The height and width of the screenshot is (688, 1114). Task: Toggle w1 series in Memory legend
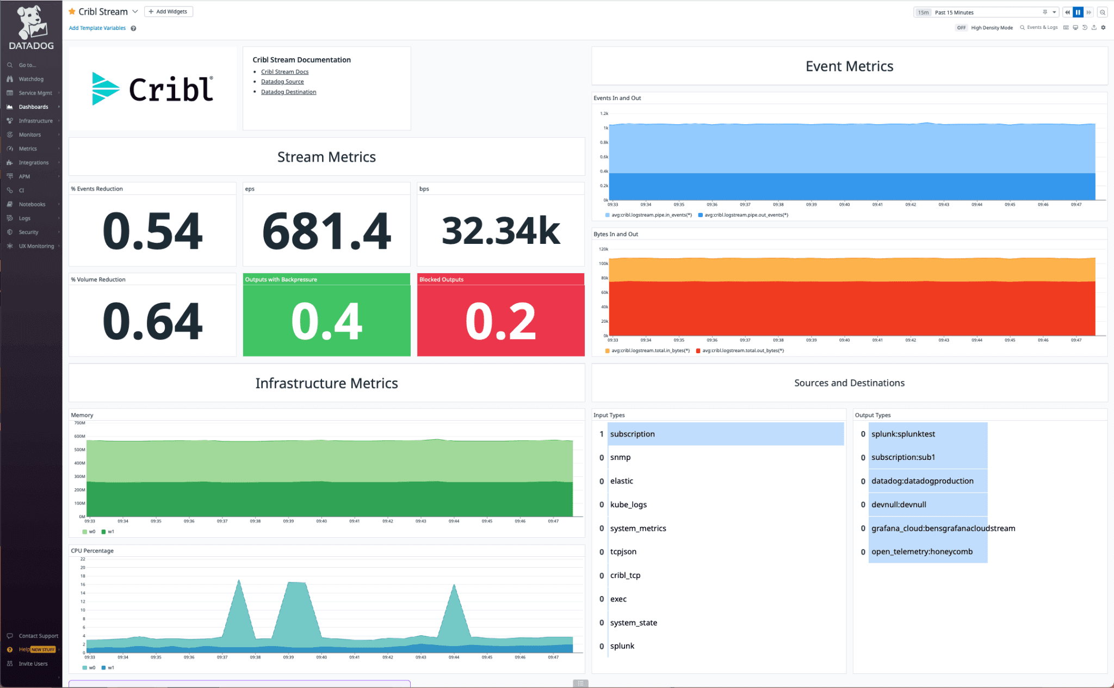(108, 532)
